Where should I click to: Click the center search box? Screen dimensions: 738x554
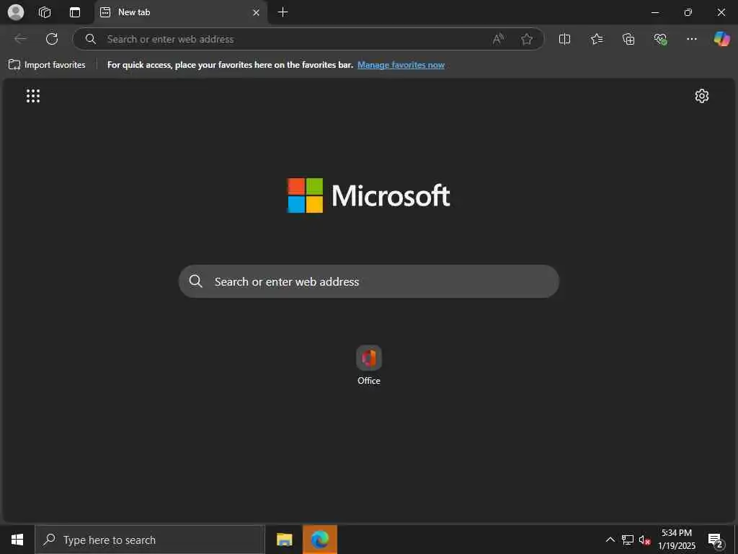[x=368, y=281]
